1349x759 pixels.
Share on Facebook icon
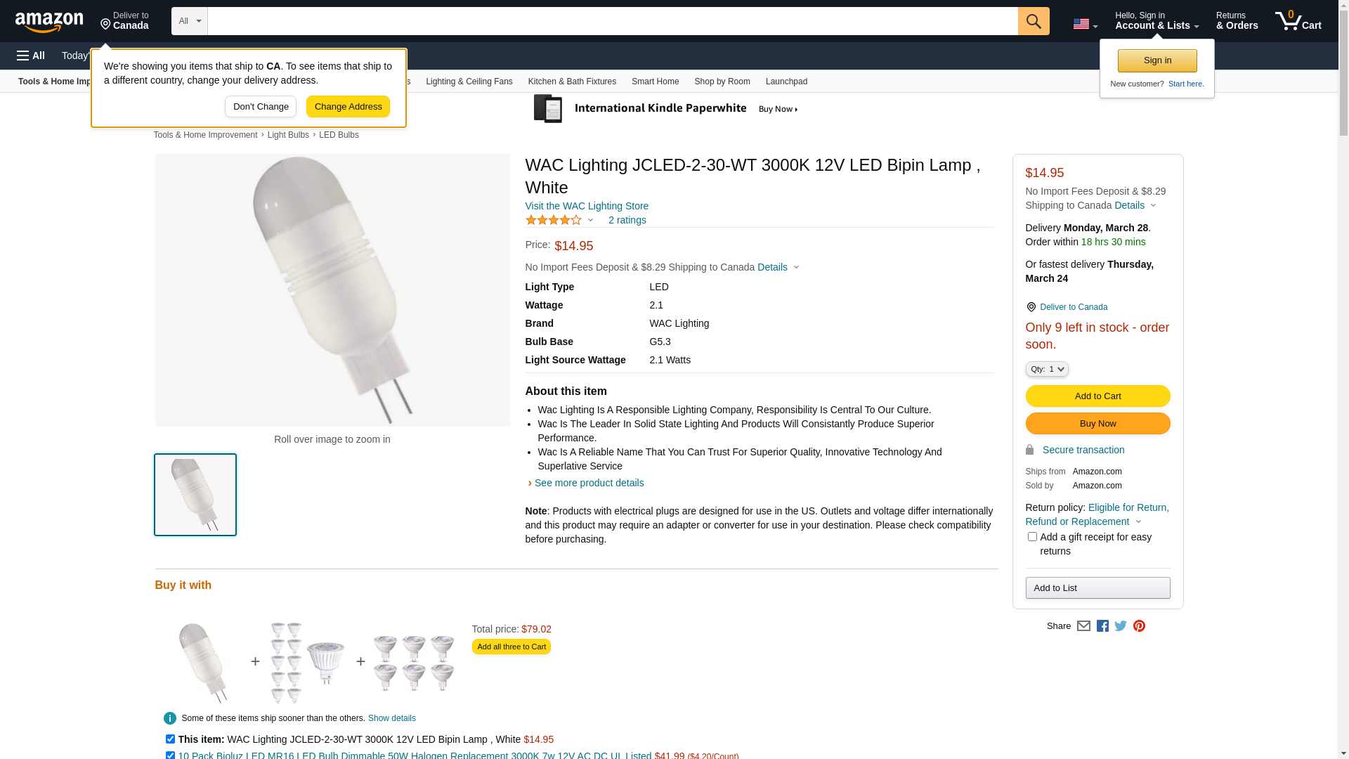pos(1102,626)
